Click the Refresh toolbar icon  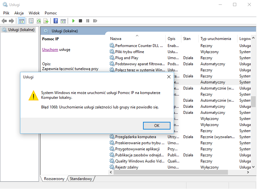point(39,21)
